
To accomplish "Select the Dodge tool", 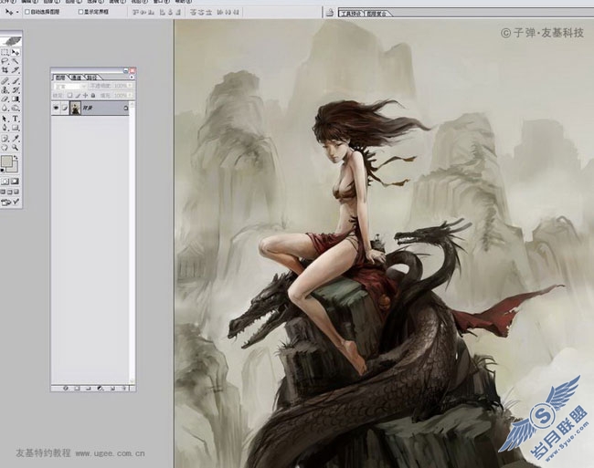I will (x=16, y=109).
